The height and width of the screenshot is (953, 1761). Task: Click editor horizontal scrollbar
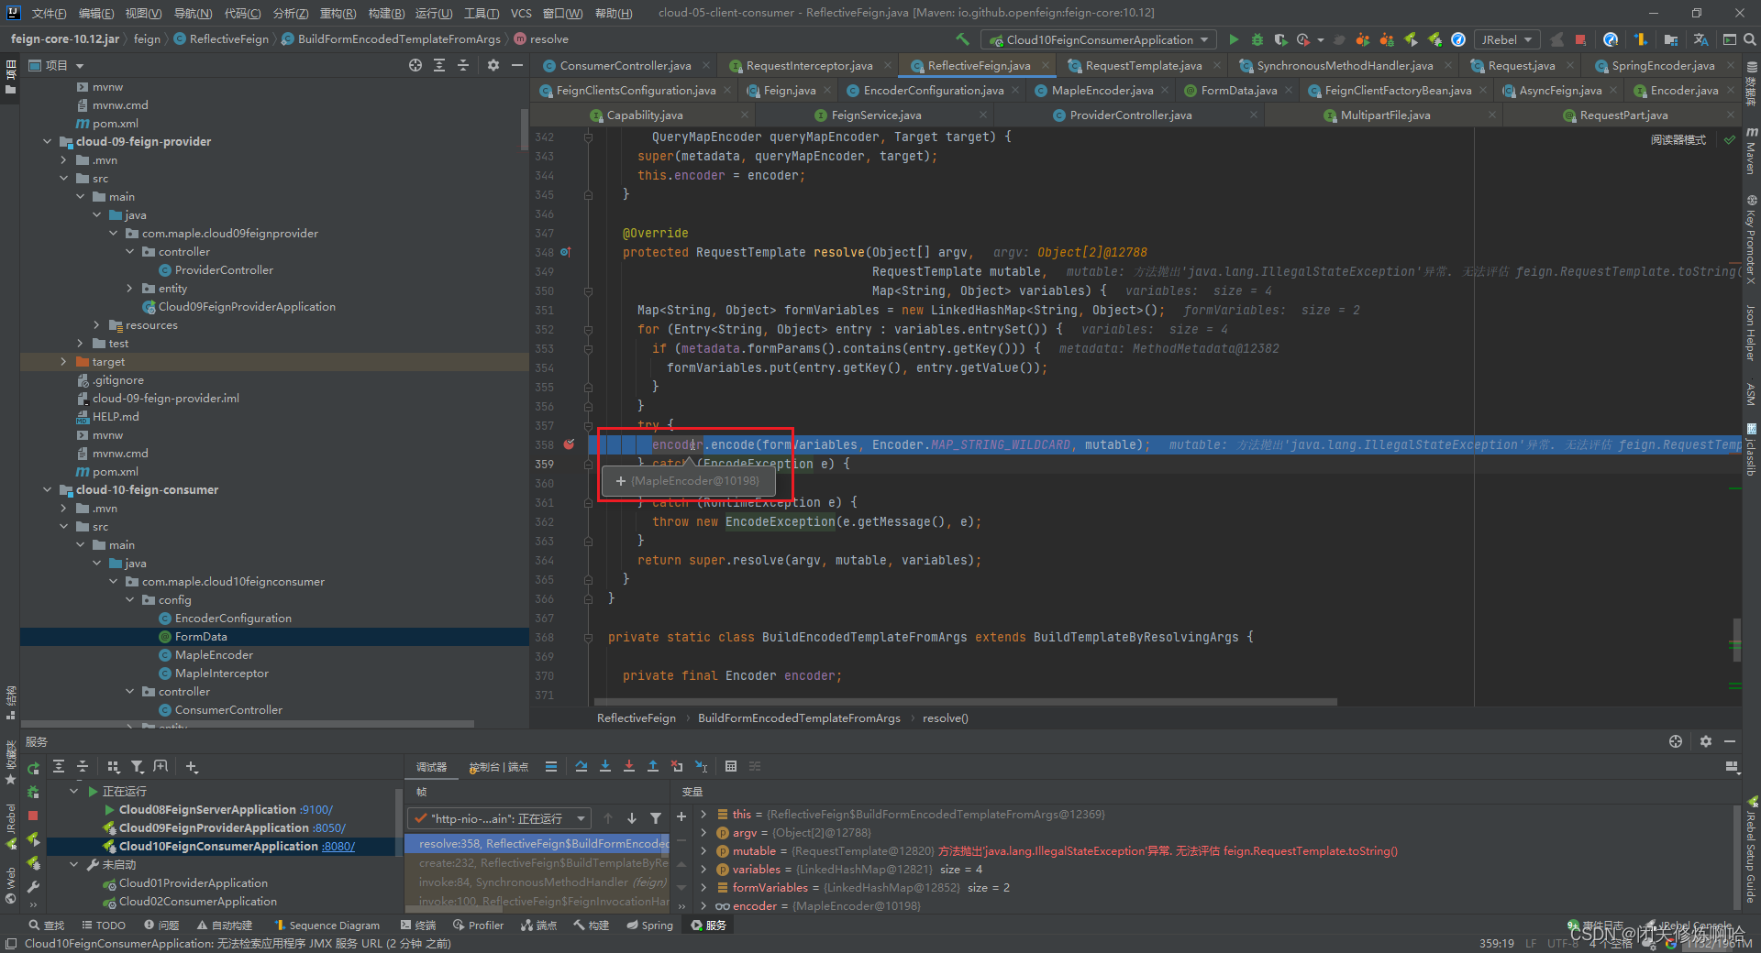[967, 702]
